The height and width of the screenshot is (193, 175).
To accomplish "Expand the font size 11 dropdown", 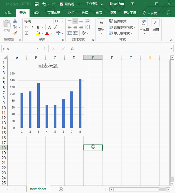I will coord(63,21).
